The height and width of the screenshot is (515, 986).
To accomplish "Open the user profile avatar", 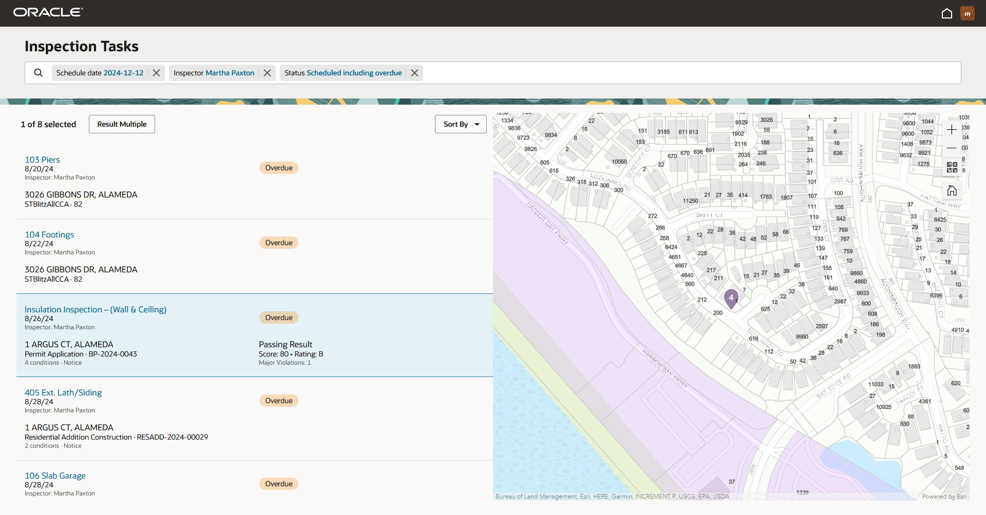I will (968, 13).
